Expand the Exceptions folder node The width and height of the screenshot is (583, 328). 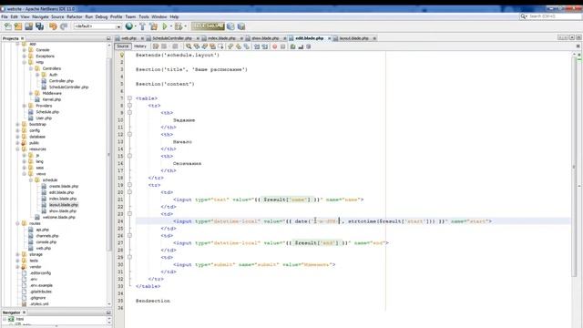tap(25, 56)
